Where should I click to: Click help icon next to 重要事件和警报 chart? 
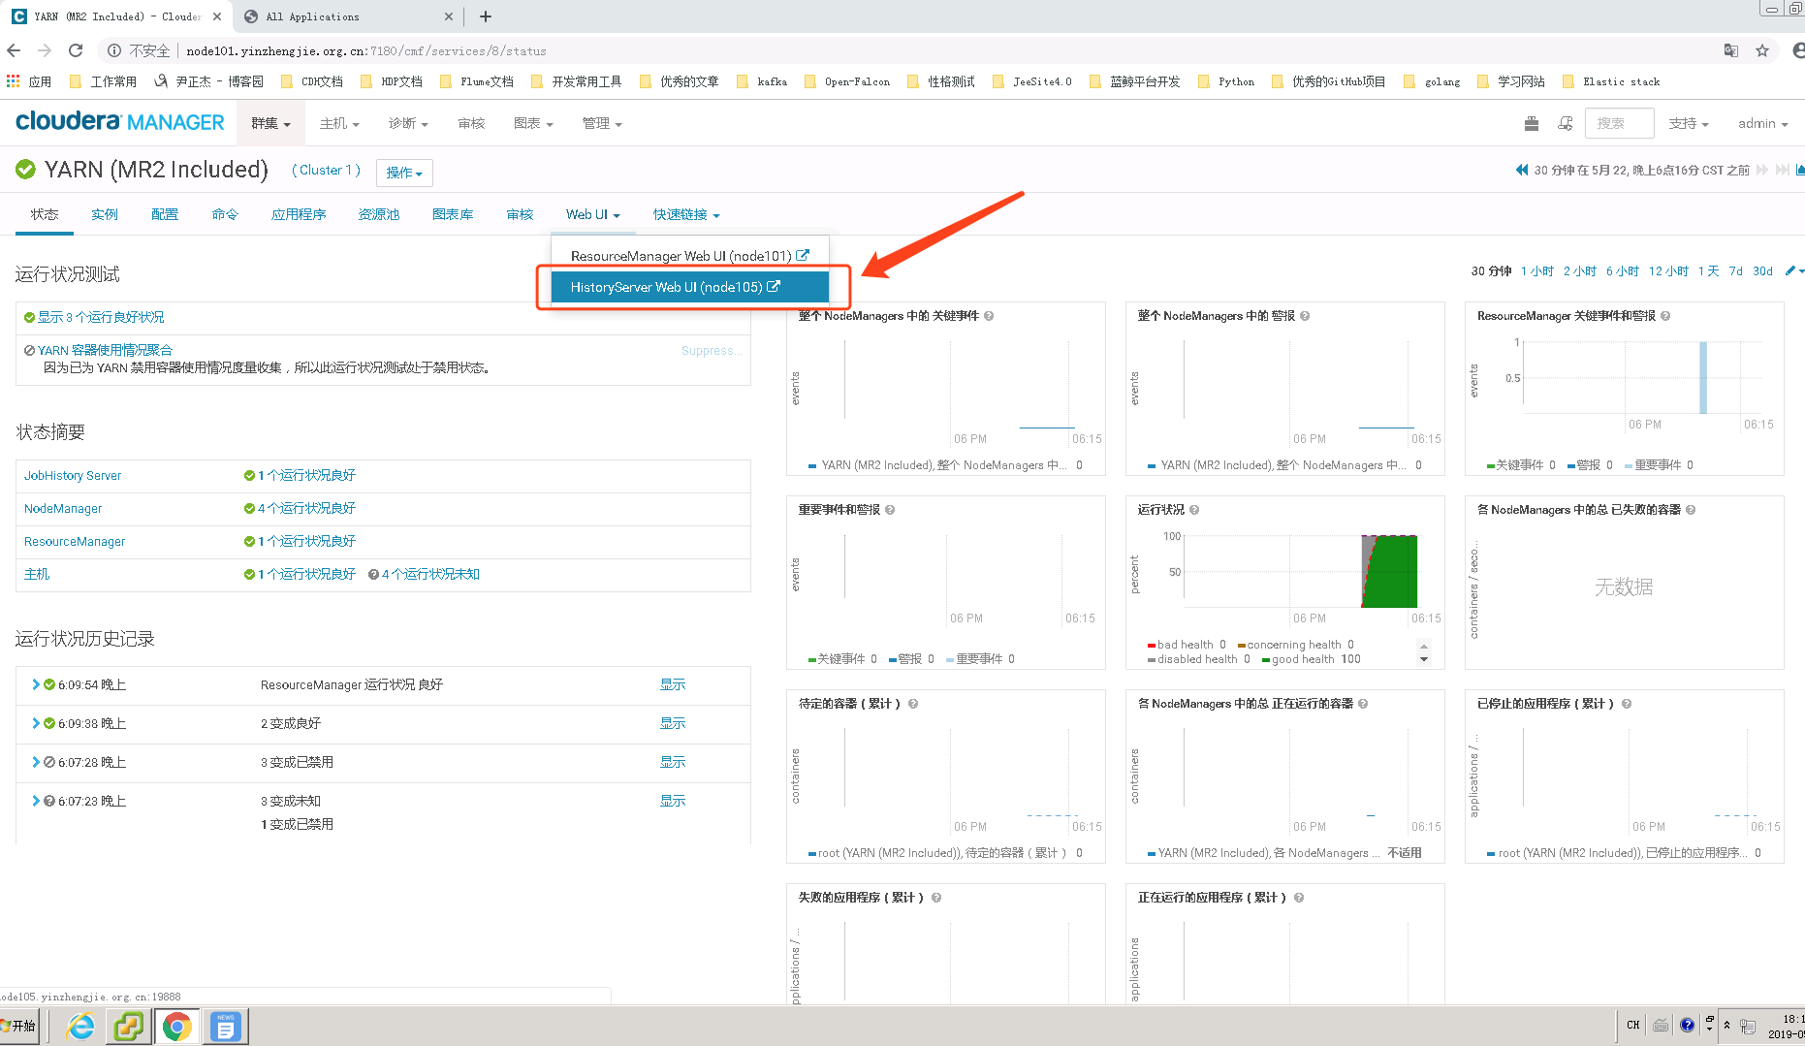(x=890, y=510)
